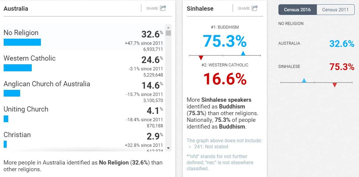The width and height of the screenshot is (359, 177).
Task: Select Anglican Church of Australia entry
Action: click(x=47, y=84)
